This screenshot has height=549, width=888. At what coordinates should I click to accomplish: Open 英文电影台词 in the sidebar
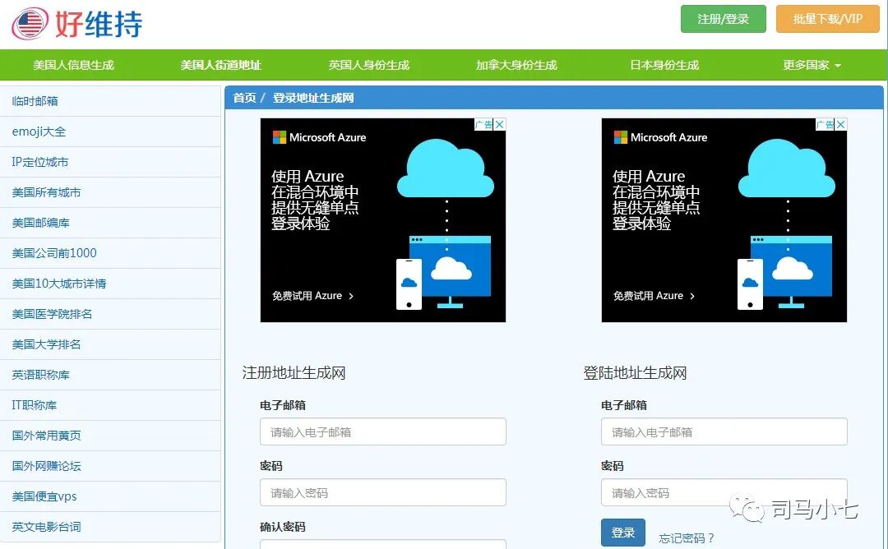click(110, 528)
